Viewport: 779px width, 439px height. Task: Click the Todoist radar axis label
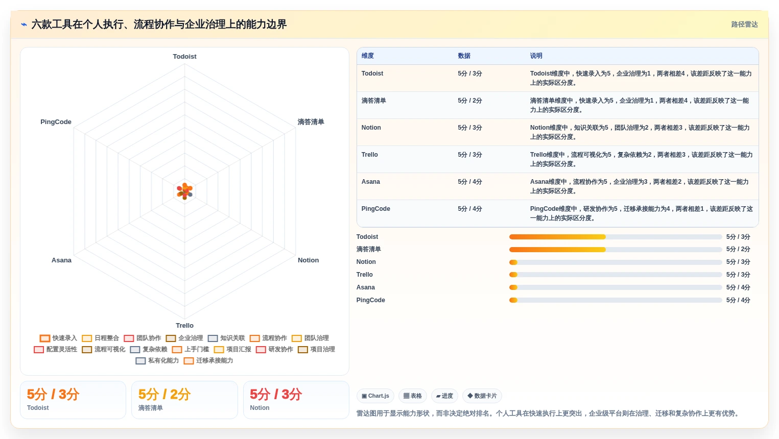click(184, 57)
